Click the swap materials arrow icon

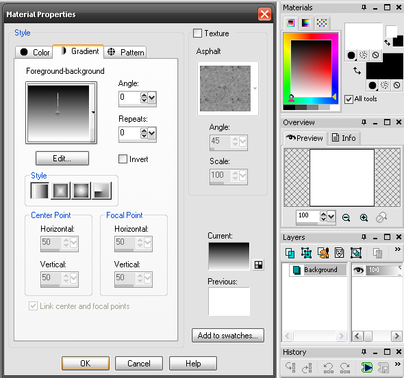[357, 70]
